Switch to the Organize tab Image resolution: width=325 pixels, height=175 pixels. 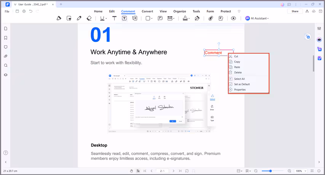point(180,11)
